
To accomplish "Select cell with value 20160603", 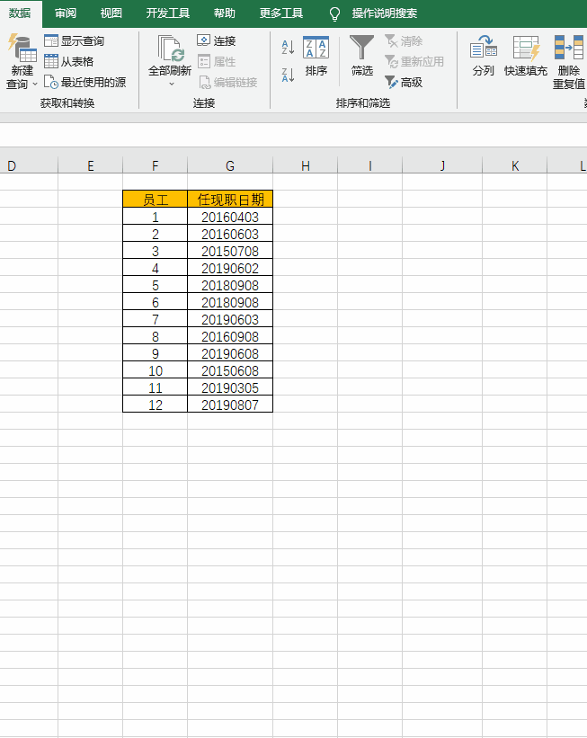I will coord(230,234).
